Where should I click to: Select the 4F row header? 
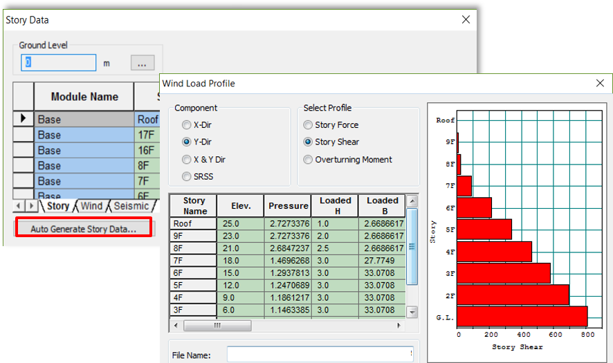pyautogui.click(x=194, y=297)
